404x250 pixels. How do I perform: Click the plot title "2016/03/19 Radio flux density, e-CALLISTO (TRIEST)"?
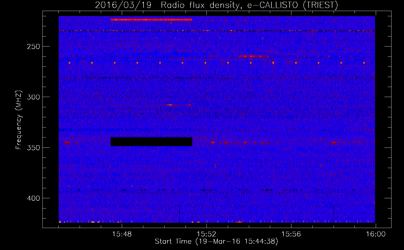tap(216, 5)
